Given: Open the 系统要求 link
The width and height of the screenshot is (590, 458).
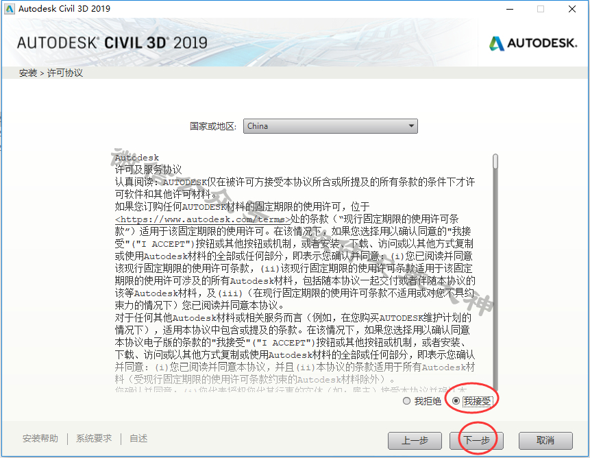Looking at the screenshot, I should [x=94, y=438].
